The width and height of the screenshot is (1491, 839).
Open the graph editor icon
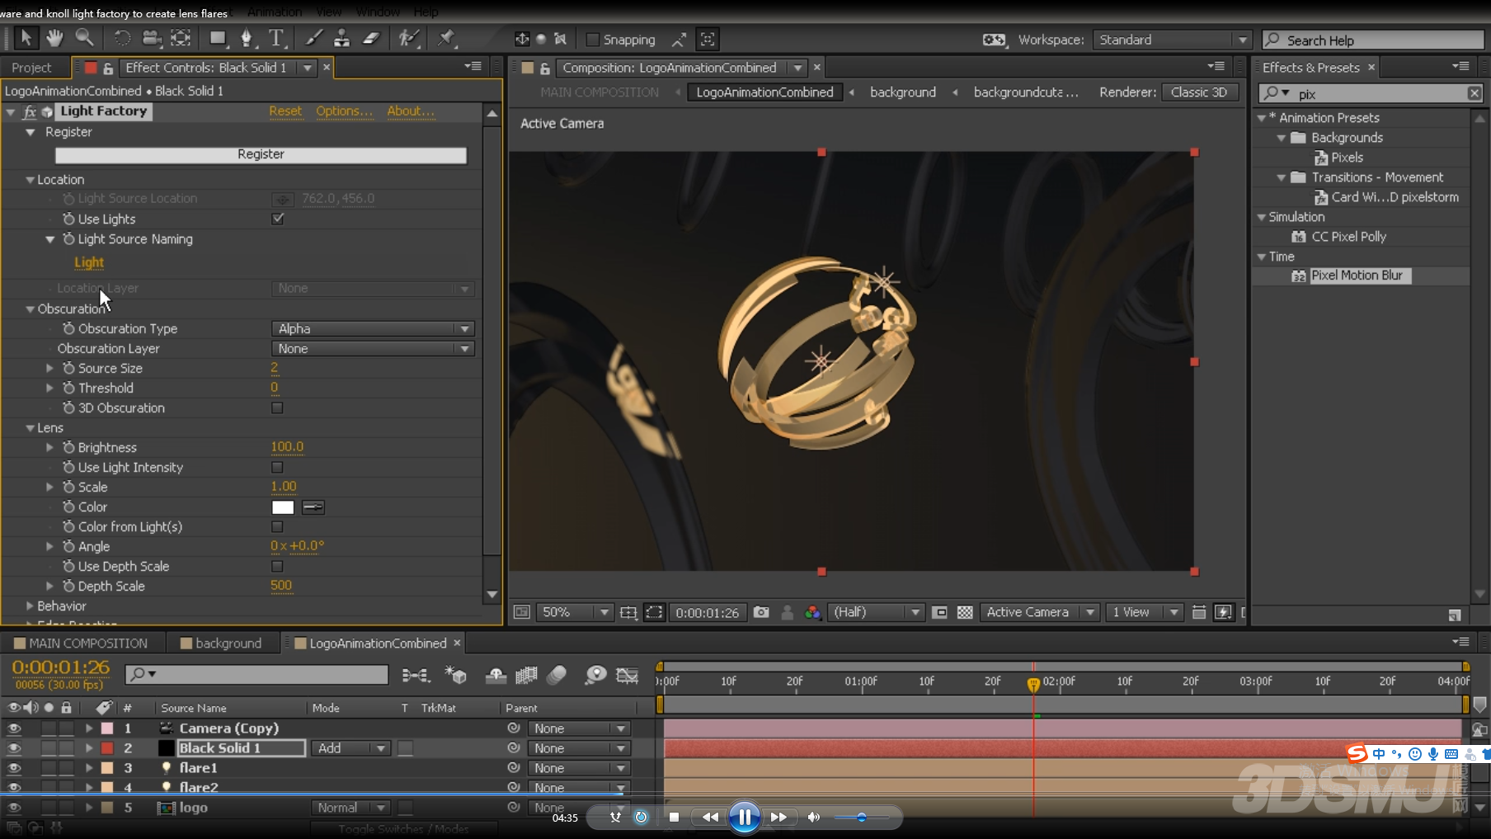(x=628, y=676)
